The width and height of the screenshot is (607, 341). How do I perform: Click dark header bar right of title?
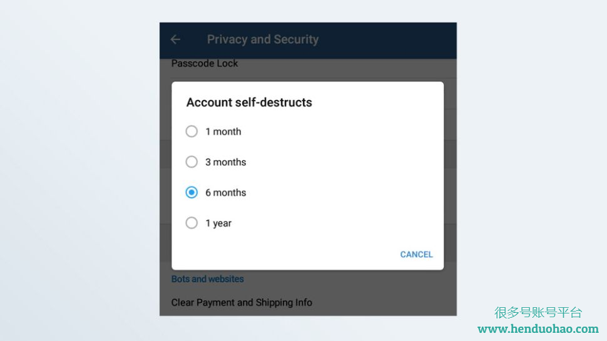point(387,39)
